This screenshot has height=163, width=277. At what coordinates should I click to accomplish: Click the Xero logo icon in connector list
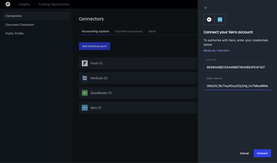[85, 108]
